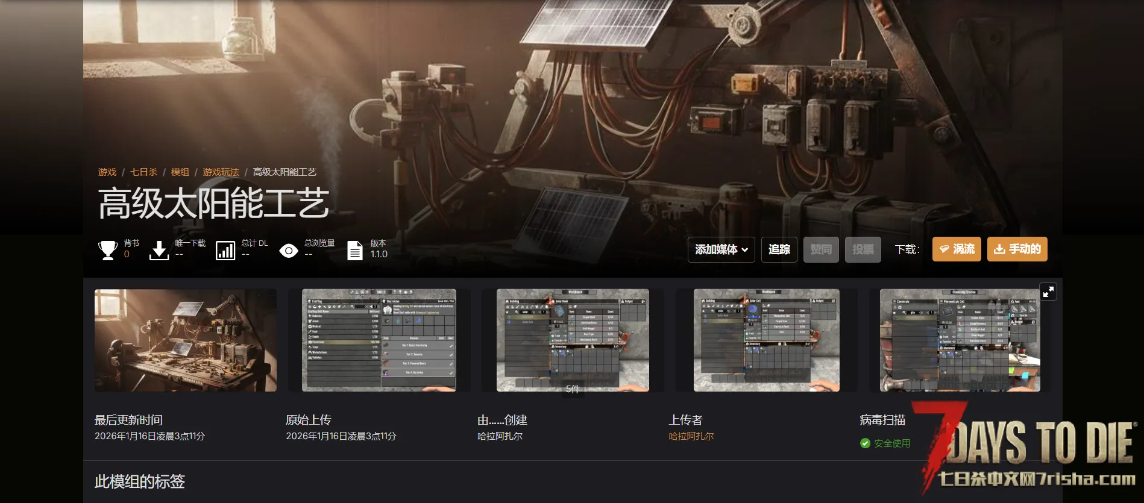Click the total views eye icon
The height and width of the screenshot is (503, 1144).
(289, 251)
